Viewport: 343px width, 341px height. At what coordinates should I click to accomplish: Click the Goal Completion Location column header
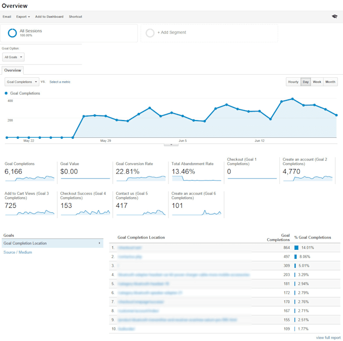click(141, 237)
